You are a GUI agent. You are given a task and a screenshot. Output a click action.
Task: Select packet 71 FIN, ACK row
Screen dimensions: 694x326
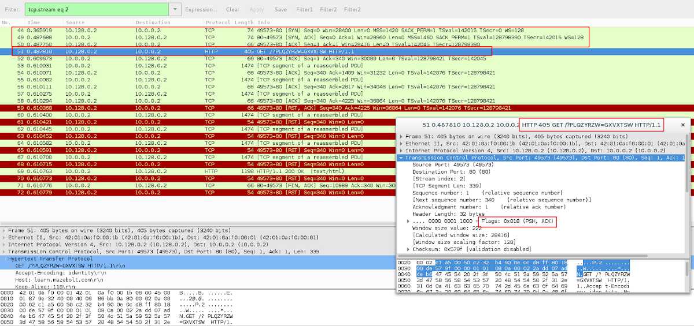[x=198, y=185]
